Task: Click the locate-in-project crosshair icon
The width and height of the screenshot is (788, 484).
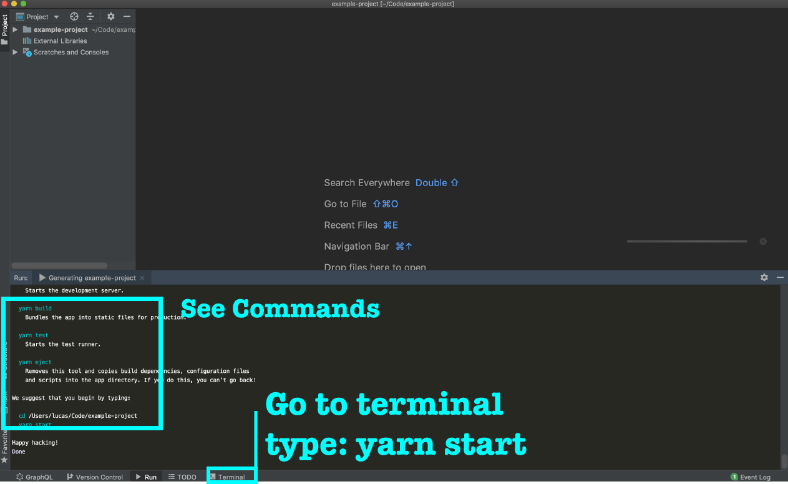Action: pos(74,17)
